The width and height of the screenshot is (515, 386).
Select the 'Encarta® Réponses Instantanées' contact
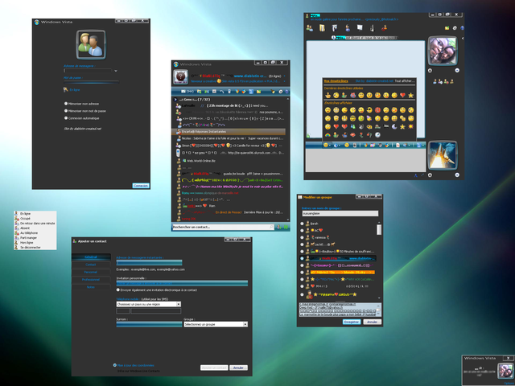pyautogui.click(x=229, y=132)
